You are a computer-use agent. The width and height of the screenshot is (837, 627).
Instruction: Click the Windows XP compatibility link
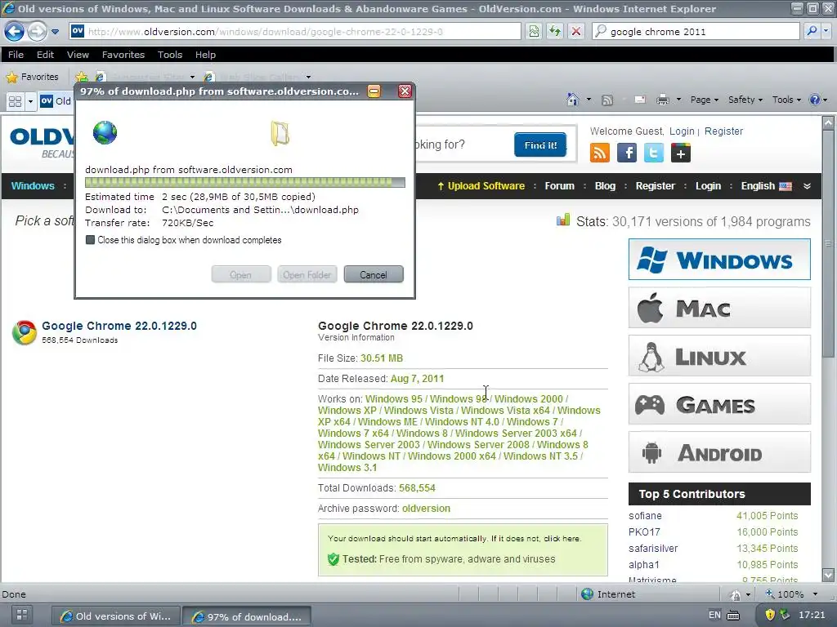click(x=347, y=411)
